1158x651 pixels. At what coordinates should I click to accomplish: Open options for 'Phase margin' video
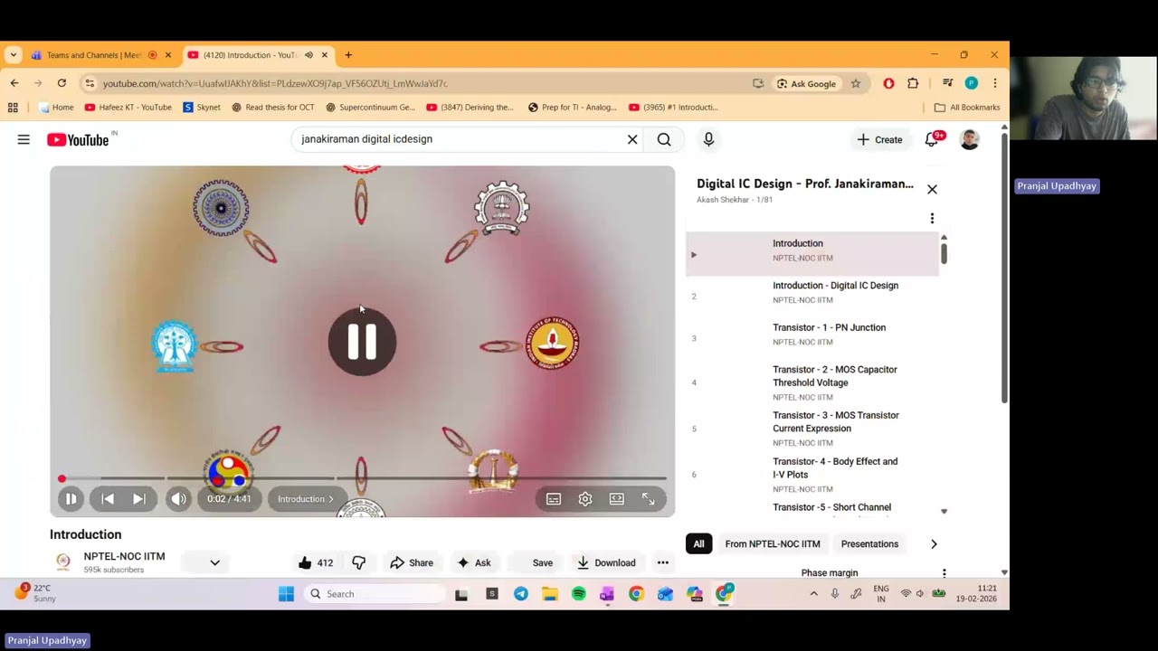(944, 572)
